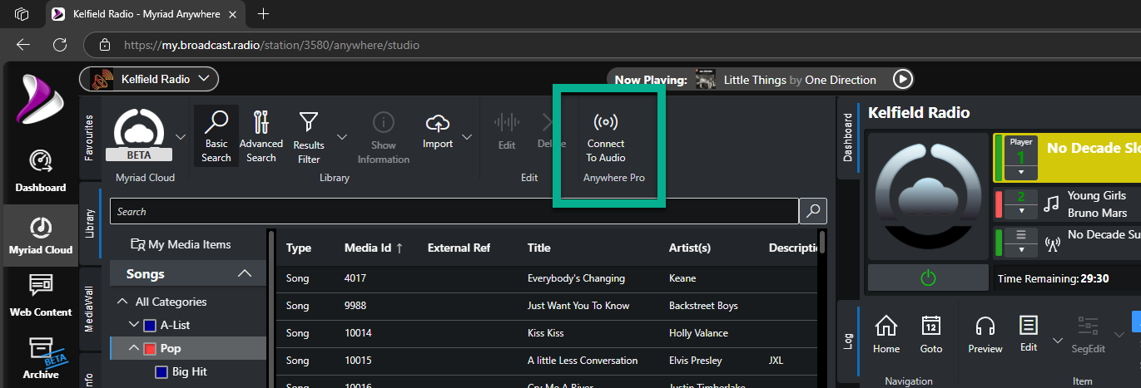This screenshot has height=388, width=1141.
Task: View site information lock icon
Action: click(104, 45)
